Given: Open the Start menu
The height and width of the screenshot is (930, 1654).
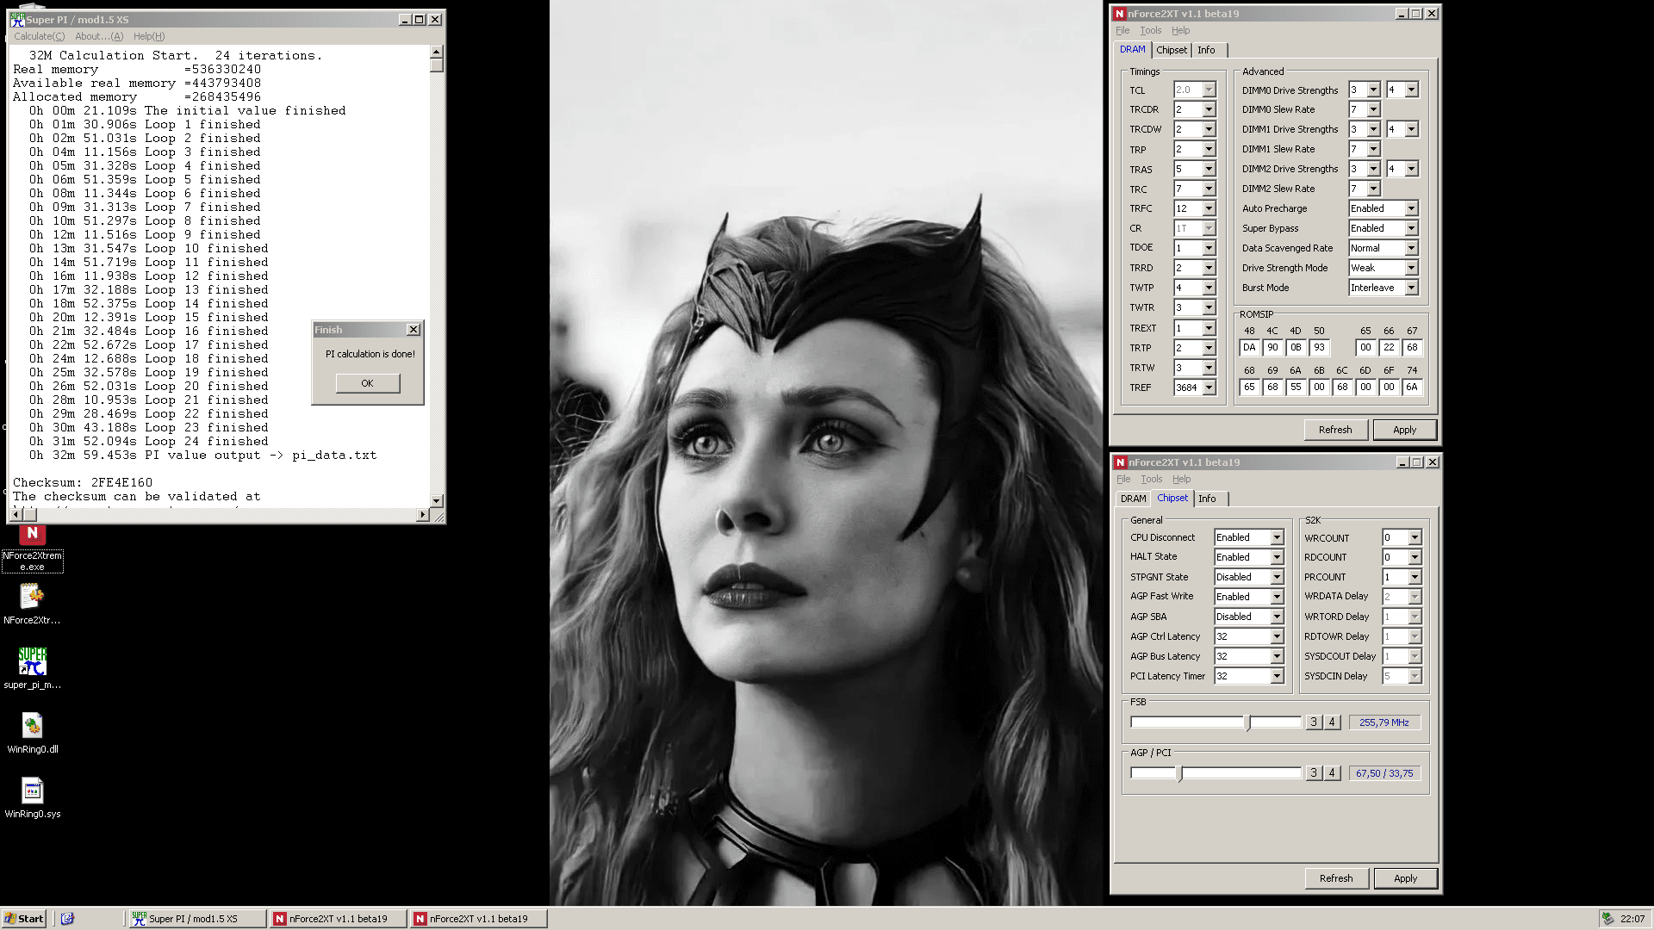Looking at the screenshot, I should click(x=23, y=919).
